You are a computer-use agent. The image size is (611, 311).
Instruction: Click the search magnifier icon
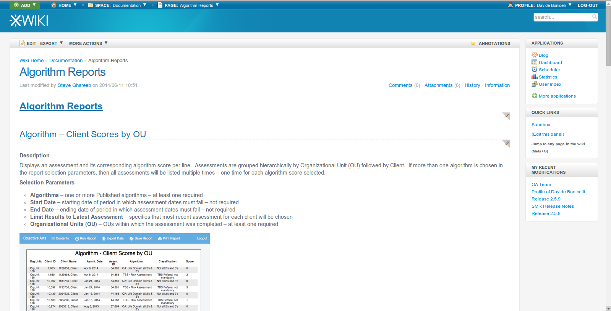pyautogui.click(x=594, y=17)
